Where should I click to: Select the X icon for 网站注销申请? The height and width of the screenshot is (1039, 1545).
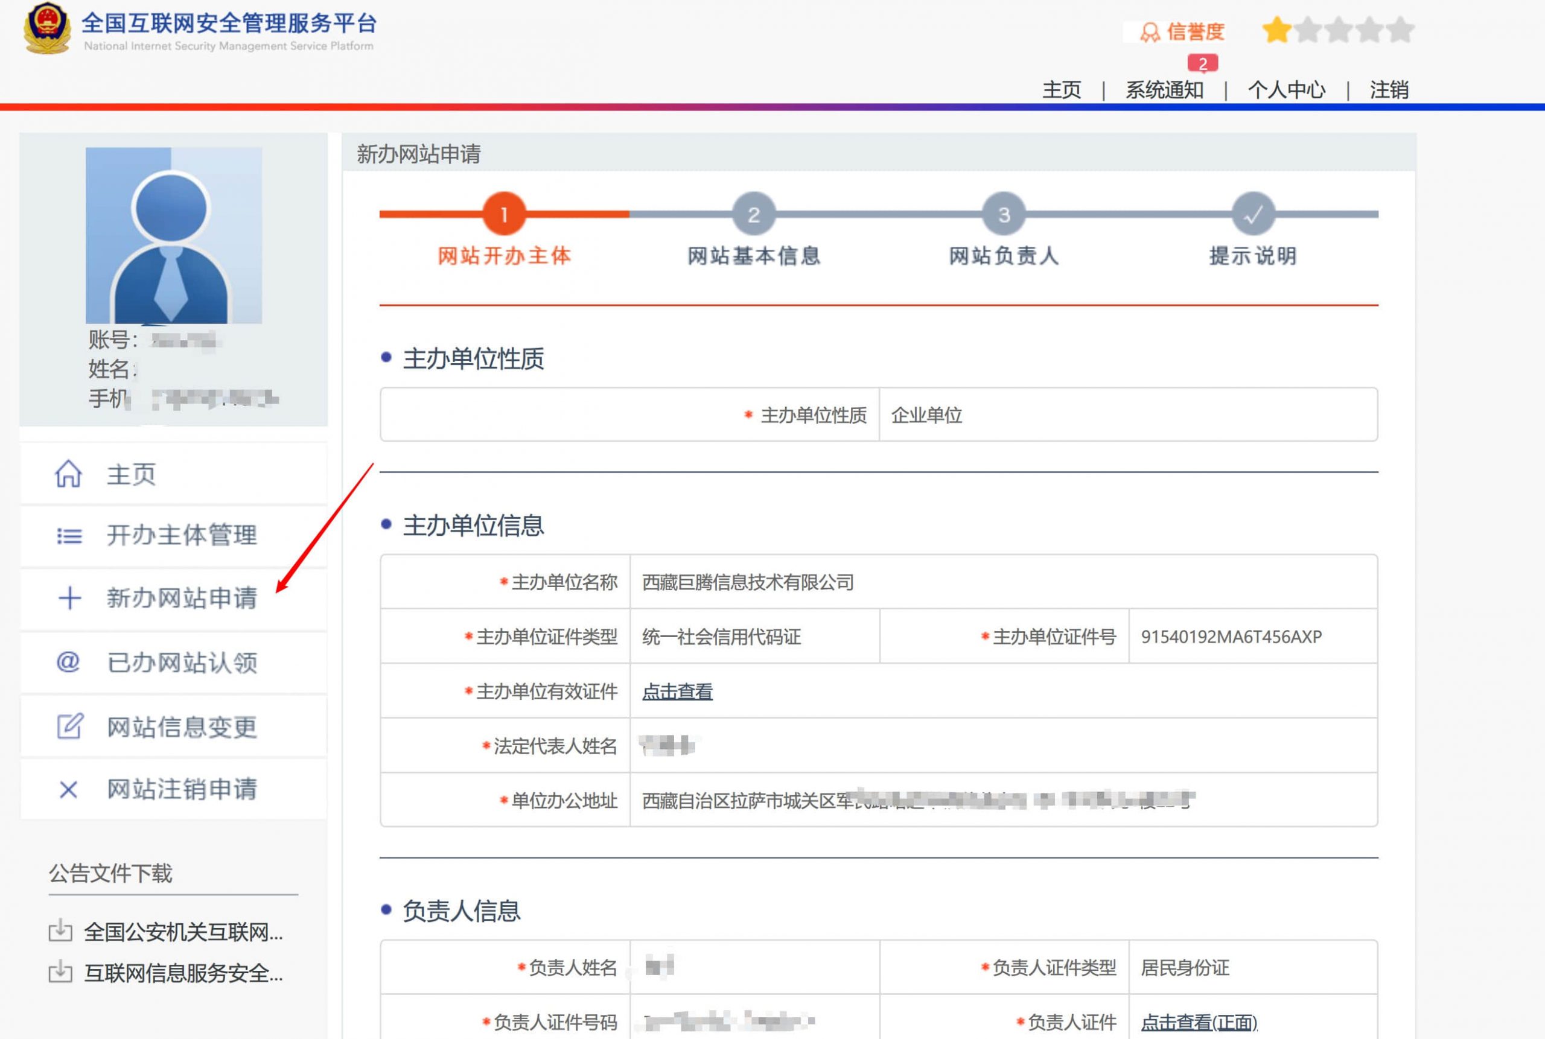pos(68,789)
